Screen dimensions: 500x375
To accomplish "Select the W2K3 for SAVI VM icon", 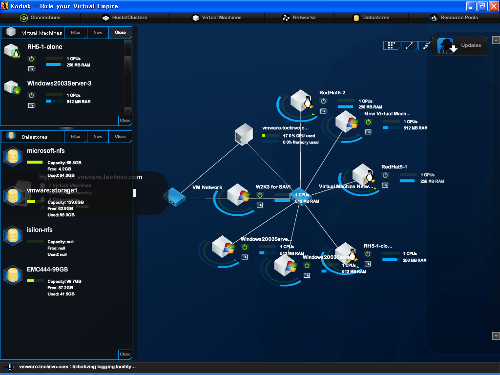I will [x=238, y=194].
